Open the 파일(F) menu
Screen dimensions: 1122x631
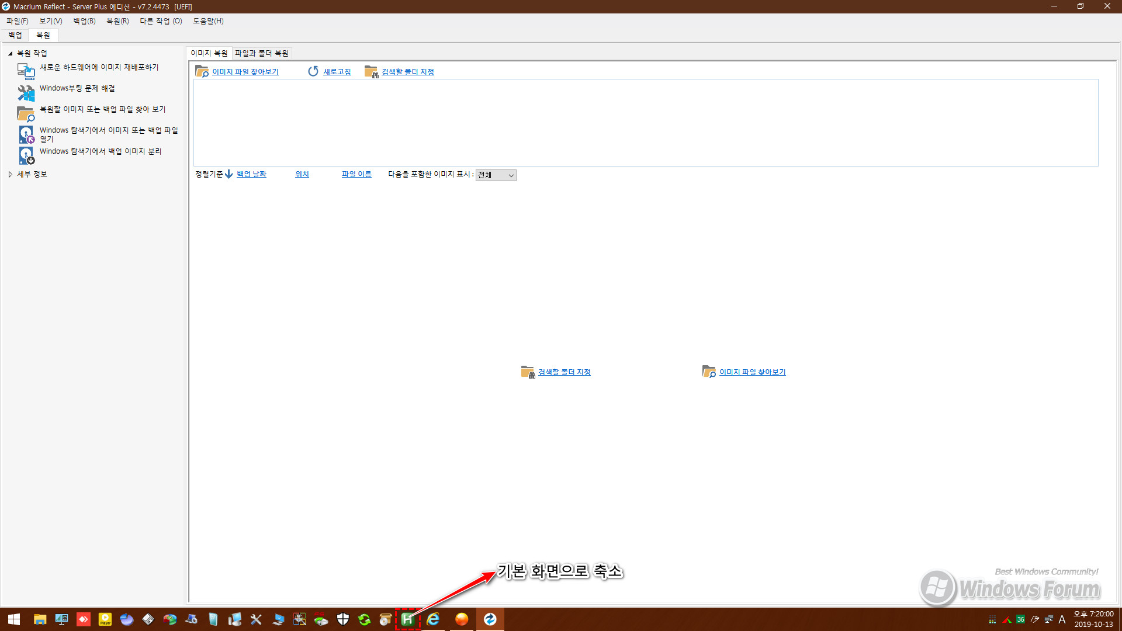(x=17, y=21)
